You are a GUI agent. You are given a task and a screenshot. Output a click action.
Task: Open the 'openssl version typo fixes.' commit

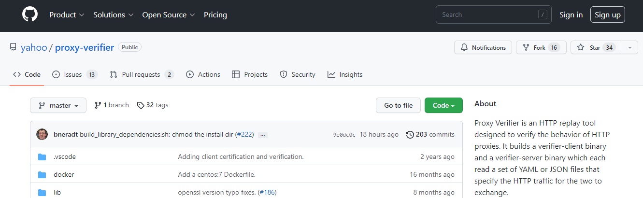(x=217, y=192)
